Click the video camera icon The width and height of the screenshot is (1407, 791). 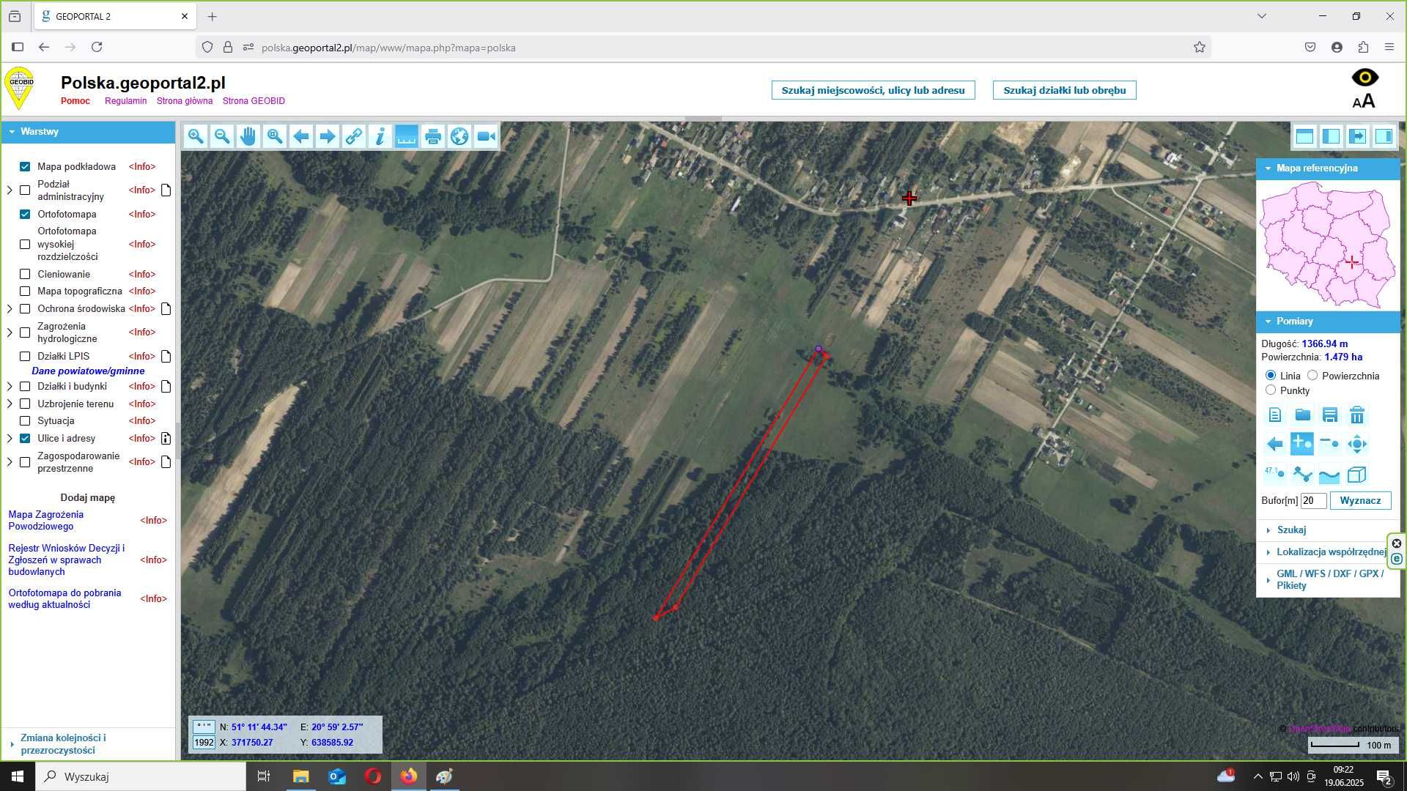point(486,136)
